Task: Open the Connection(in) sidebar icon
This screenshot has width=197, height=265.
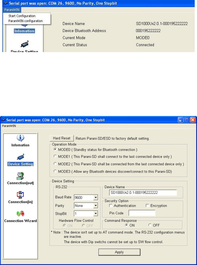Action: 20,197
